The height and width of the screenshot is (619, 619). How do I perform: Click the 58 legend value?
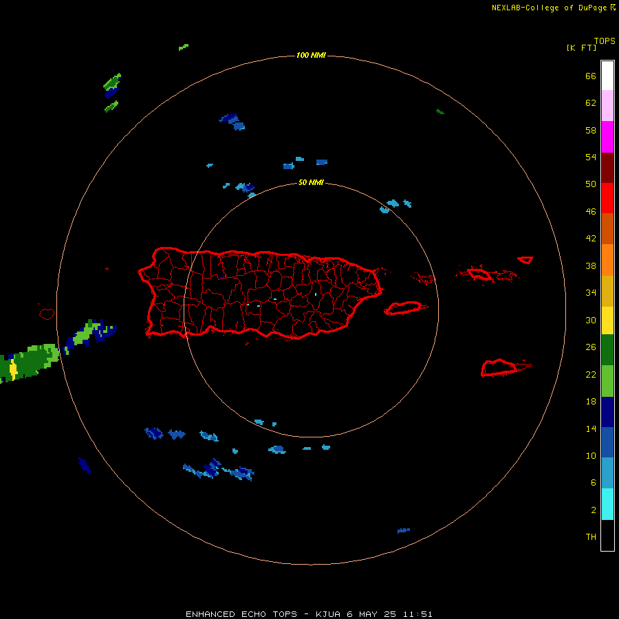pos(591,130)
